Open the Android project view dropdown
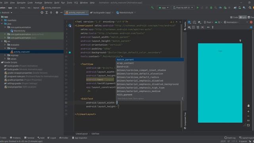This screenshot has width=254, height=143. pos(6,12)
